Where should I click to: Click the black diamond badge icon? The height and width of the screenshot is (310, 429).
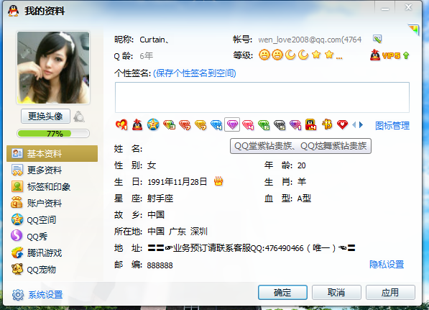coord(280,125)
